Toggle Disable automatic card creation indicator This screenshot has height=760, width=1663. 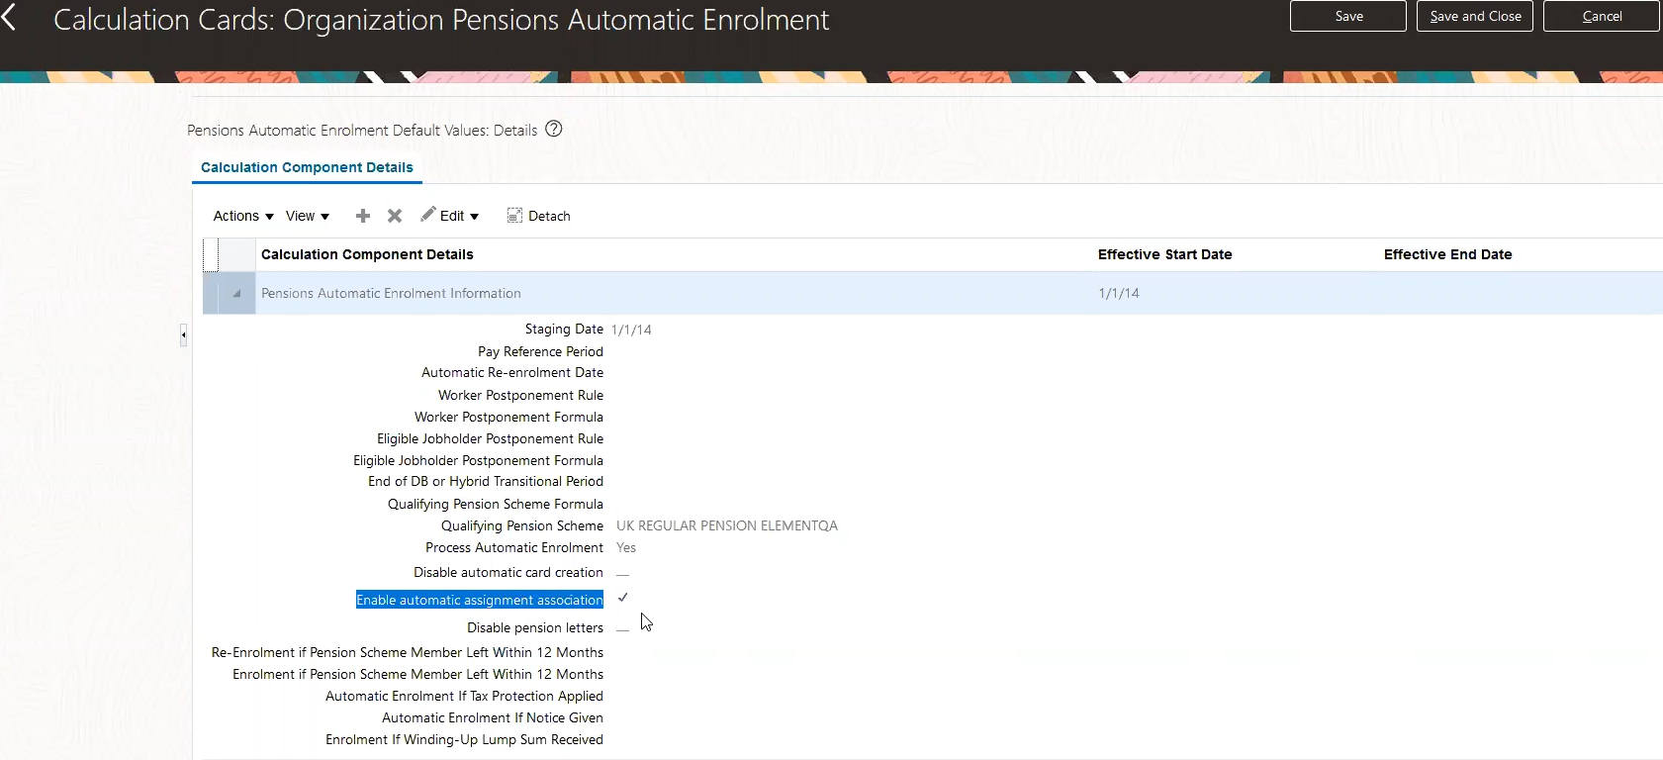[622, 573]
